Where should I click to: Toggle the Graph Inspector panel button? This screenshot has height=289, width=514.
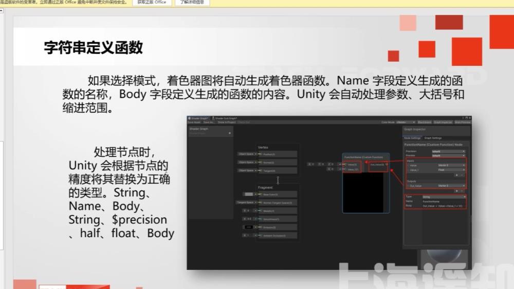443,122
